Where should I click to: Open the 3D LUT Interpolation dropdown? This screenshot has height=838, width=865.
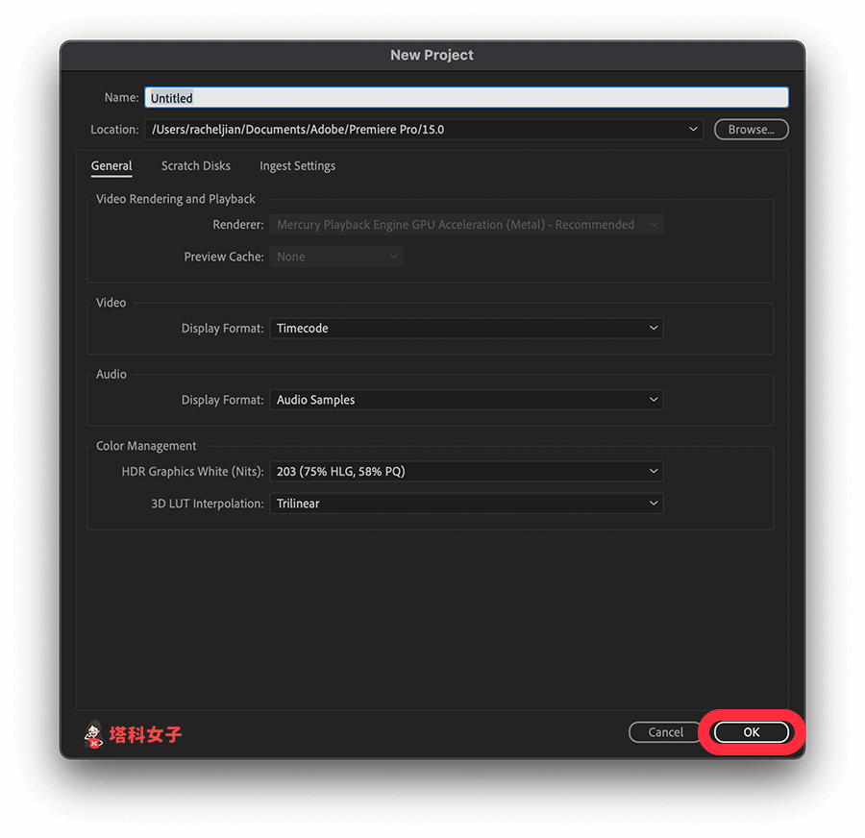pos(466,503)
